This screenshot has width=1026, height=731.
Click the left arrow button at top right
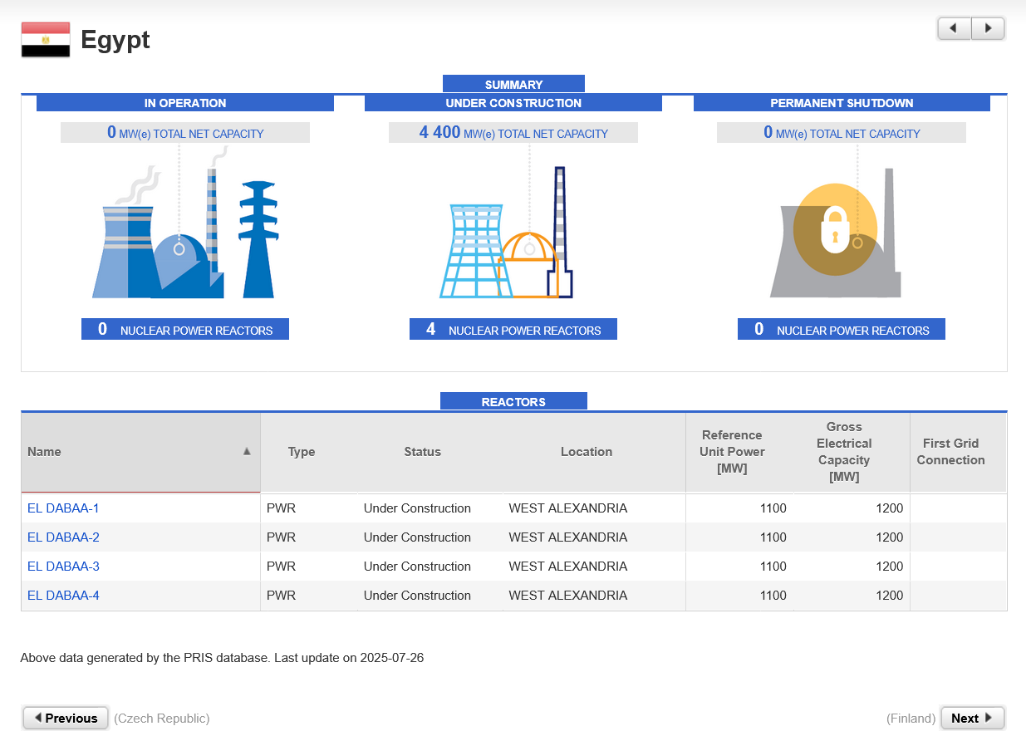954,28
